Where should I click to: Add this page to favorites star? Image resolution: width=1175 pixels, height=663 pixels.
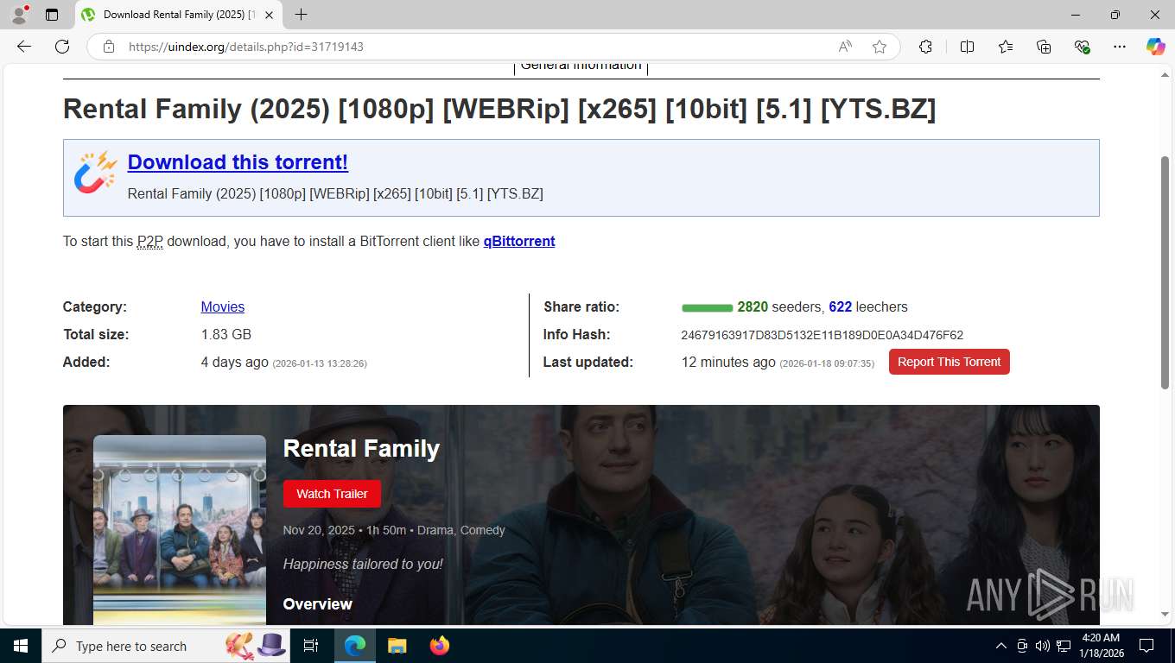880,47
